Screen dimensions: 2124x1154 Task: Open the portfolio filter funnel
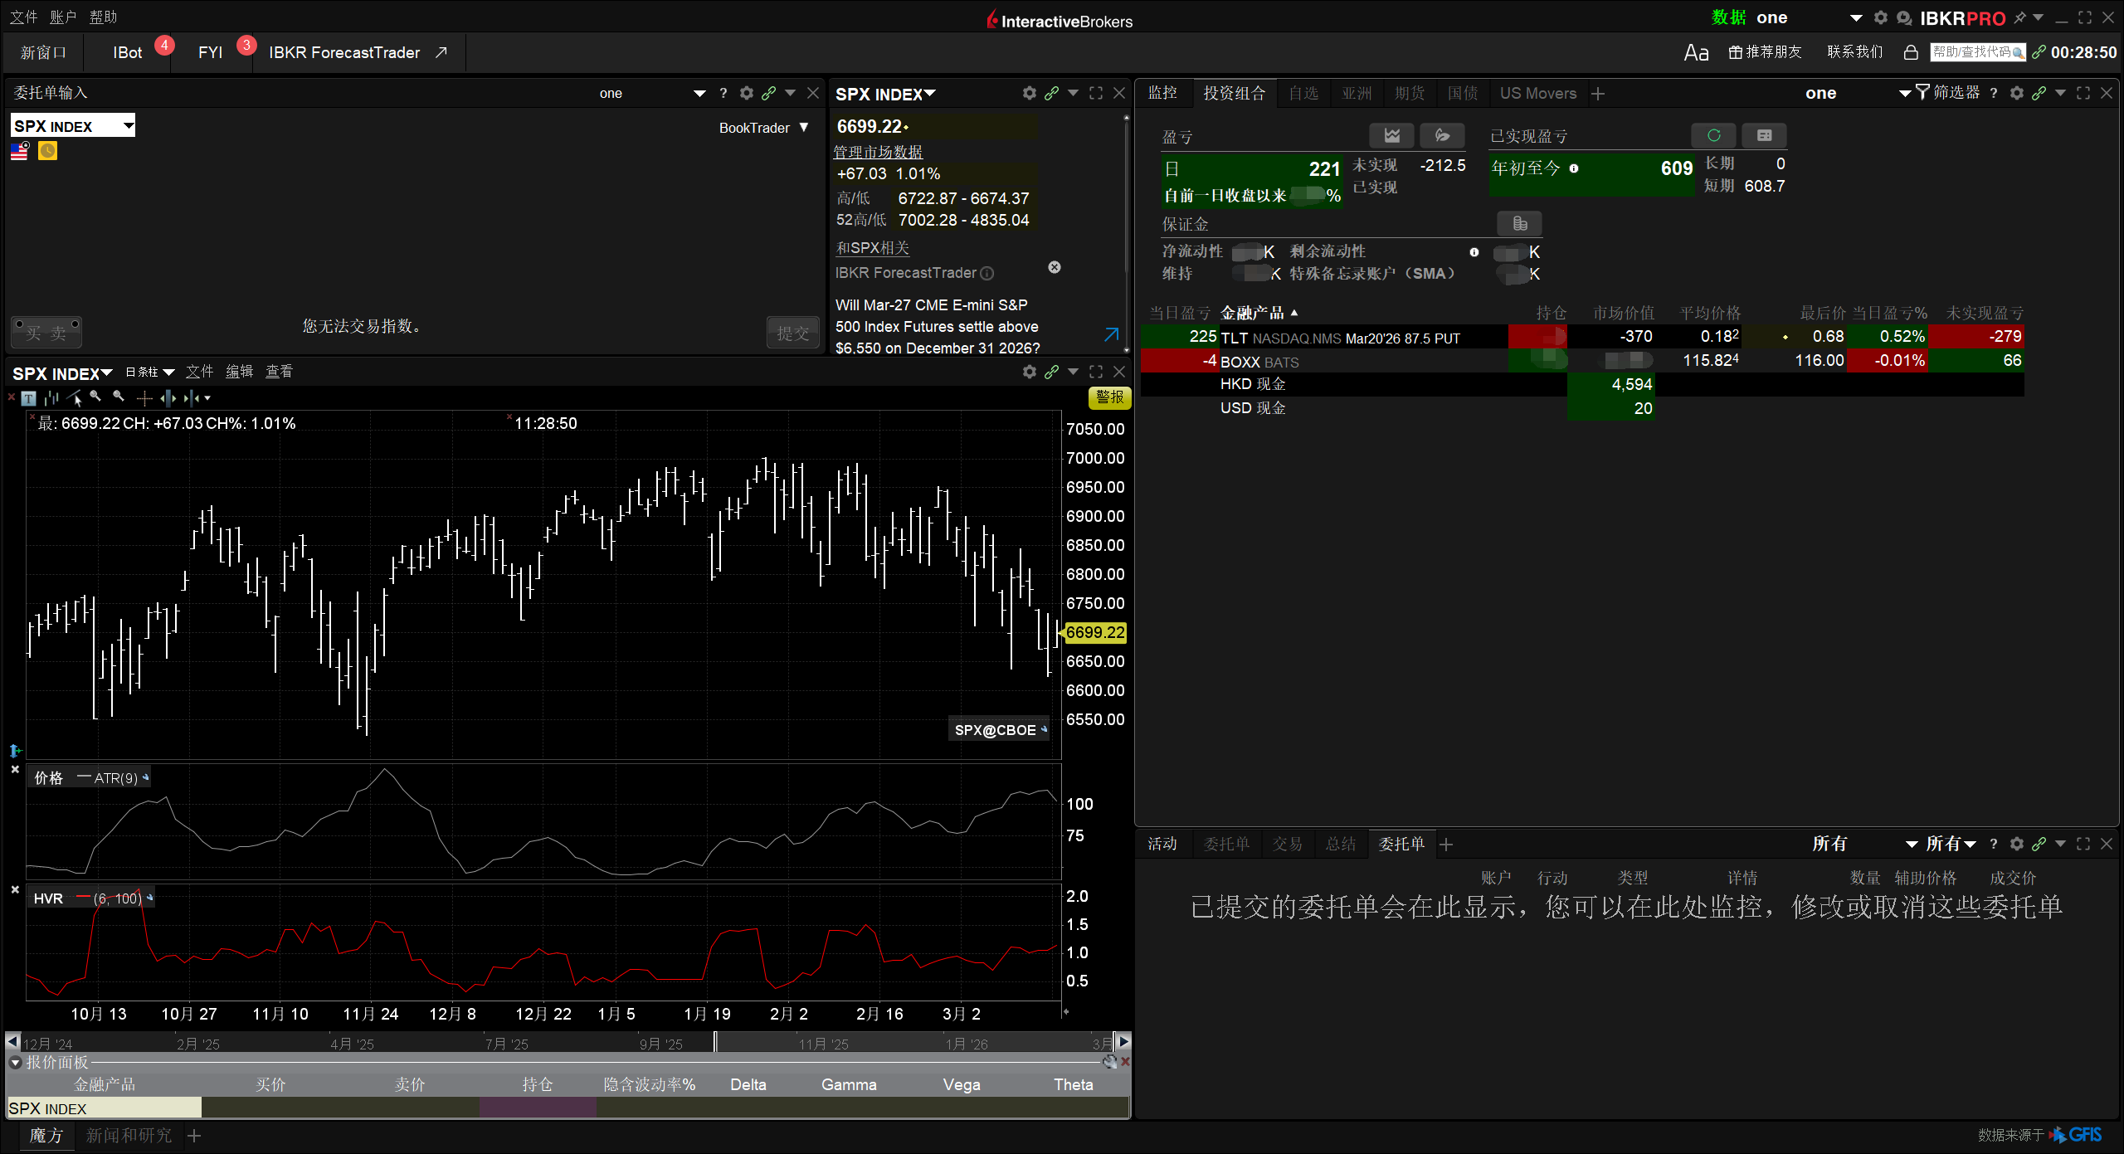pos(1922,92)
